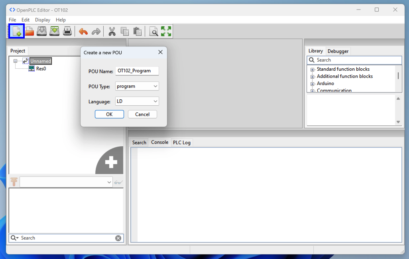Click the parent instance up-arrow icon

[14, 182]
